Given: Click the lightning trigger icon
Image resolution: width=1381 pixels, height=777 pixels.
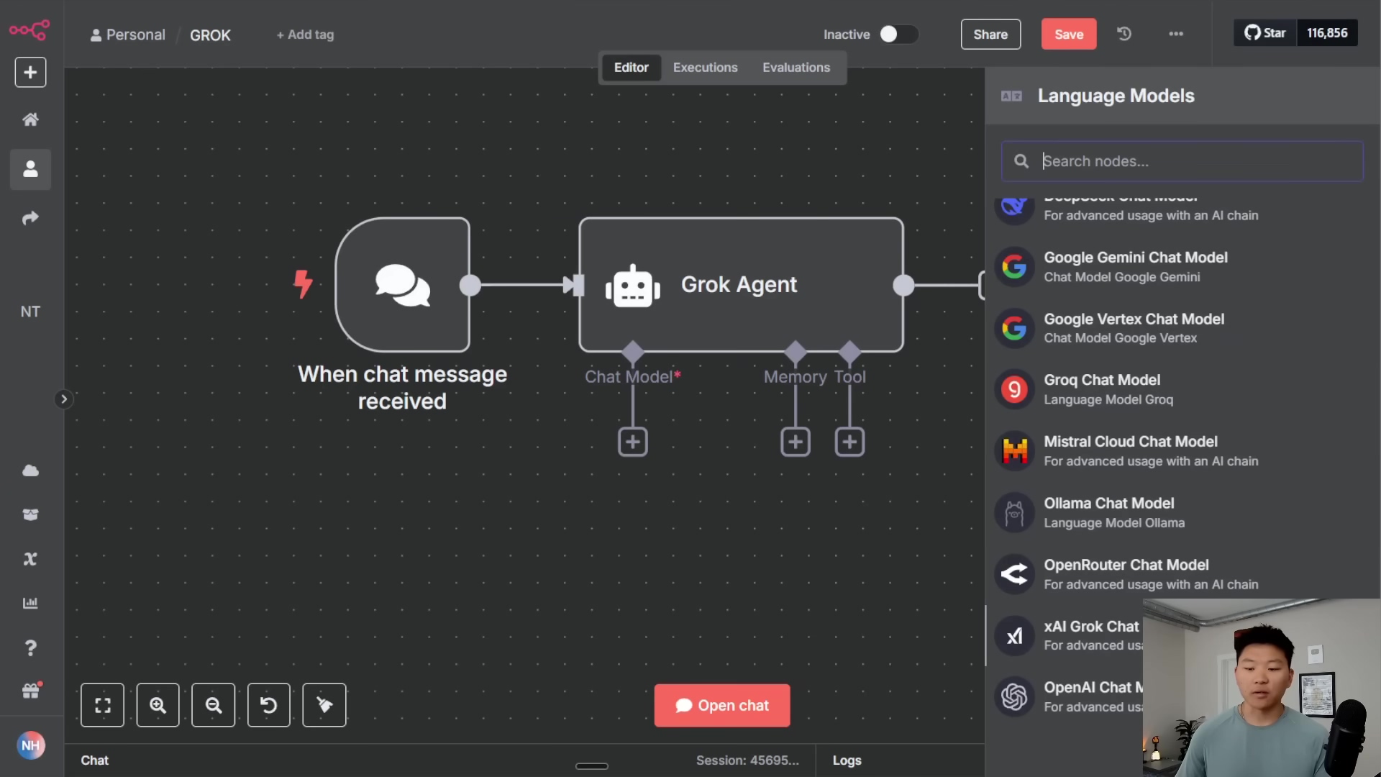Looking at the screenshot, I should click(x=303, y=283).
